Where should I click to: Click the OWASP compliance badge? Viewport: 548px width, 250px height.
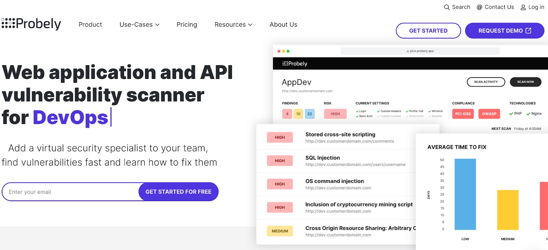point(489,114)
